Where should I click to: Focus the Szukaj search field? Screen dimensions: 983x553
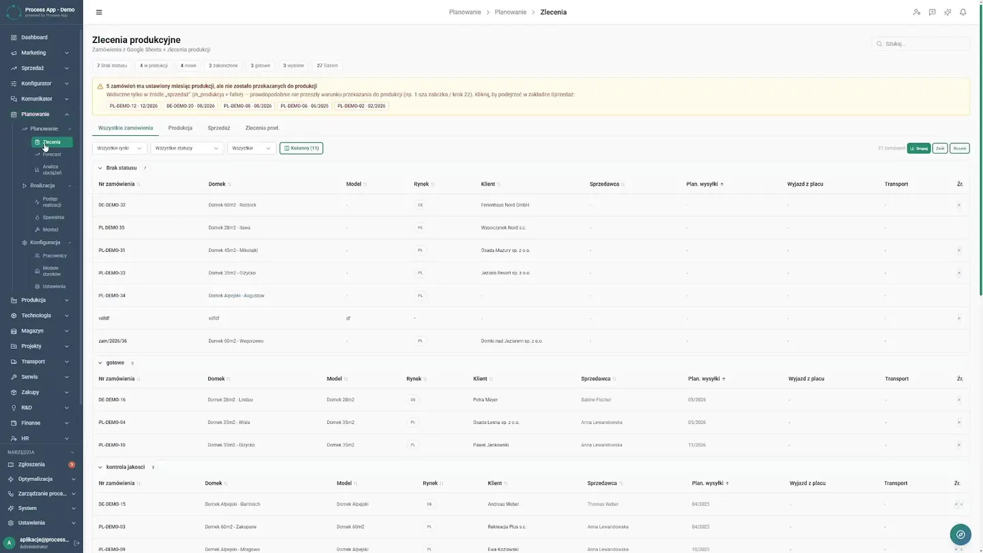pos(921,44)
